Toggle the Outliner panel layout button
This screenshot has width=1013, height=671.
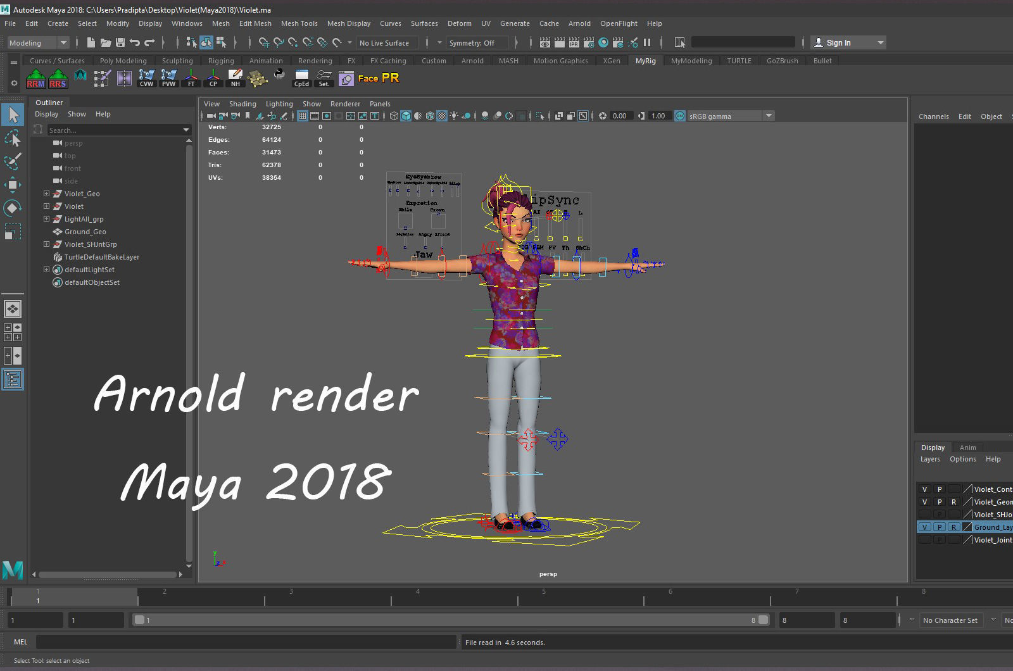(13, 379)
